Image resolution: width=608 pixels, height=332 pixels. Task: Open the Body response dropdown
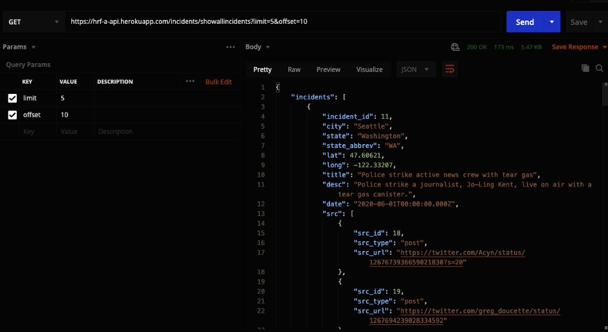coord(257,47)
